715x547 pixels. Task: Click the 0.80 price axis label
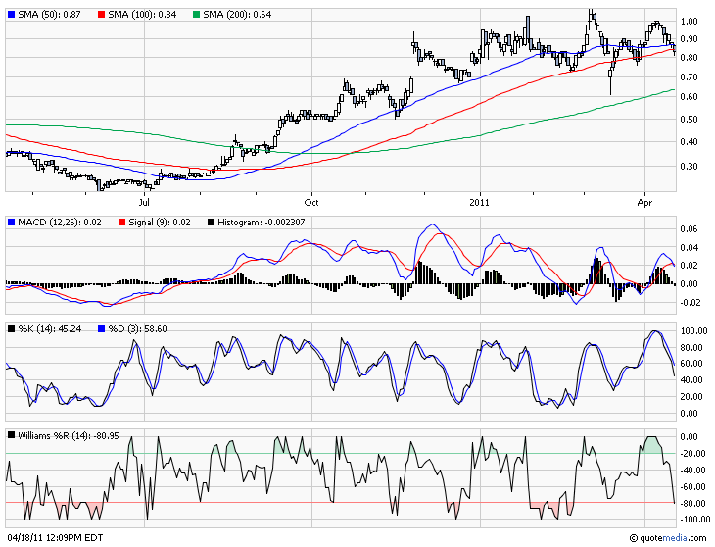pos(689,58)
